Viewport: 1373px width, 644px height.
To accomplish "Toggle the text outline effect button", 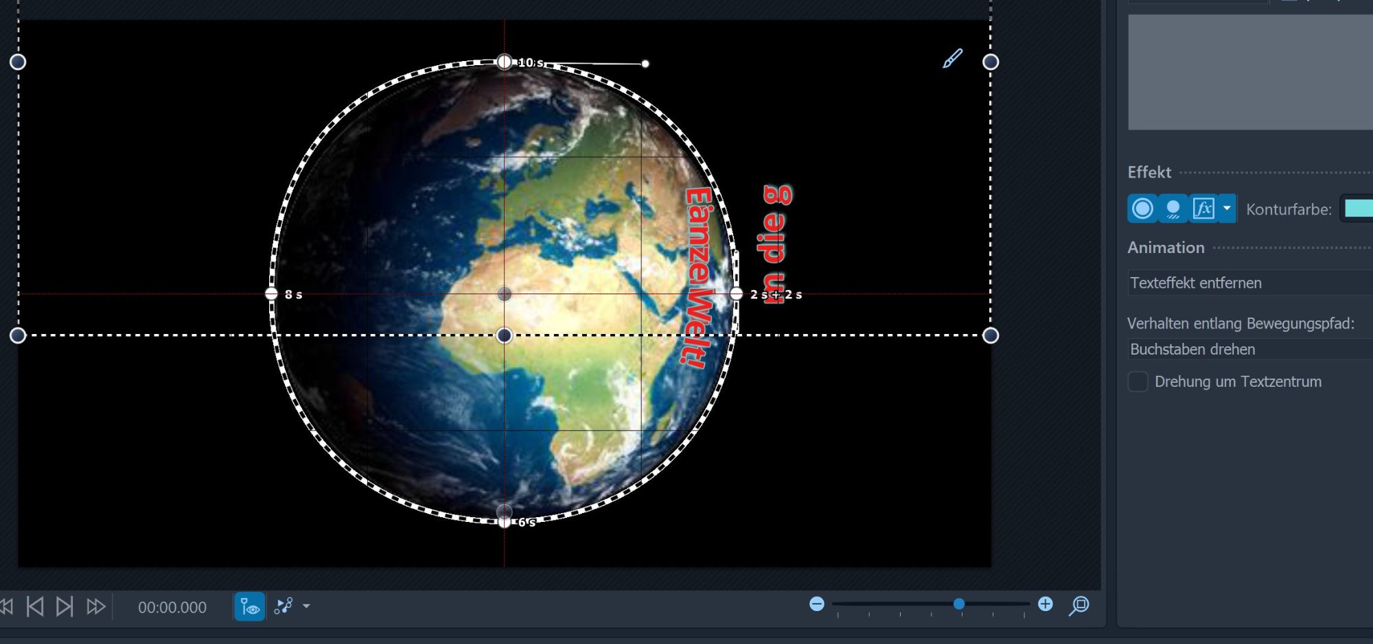I will click(1142, 208).
